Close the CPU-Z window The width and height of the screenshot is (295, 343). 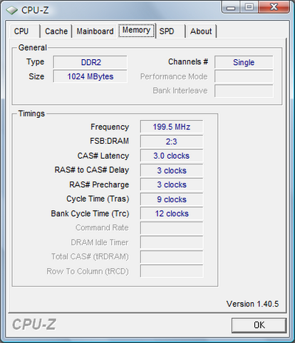click(274, 7)
